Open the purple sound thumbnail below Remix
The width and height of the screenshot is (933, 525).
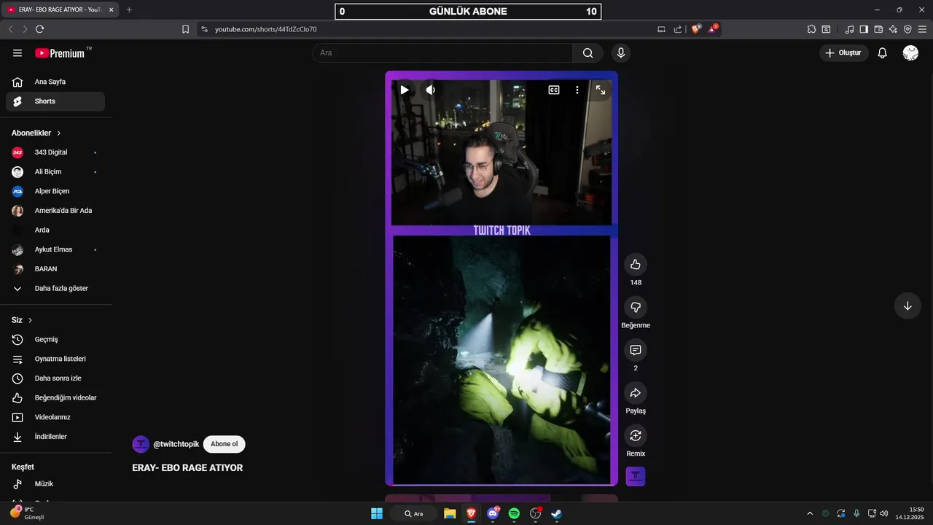pos(636,476)
